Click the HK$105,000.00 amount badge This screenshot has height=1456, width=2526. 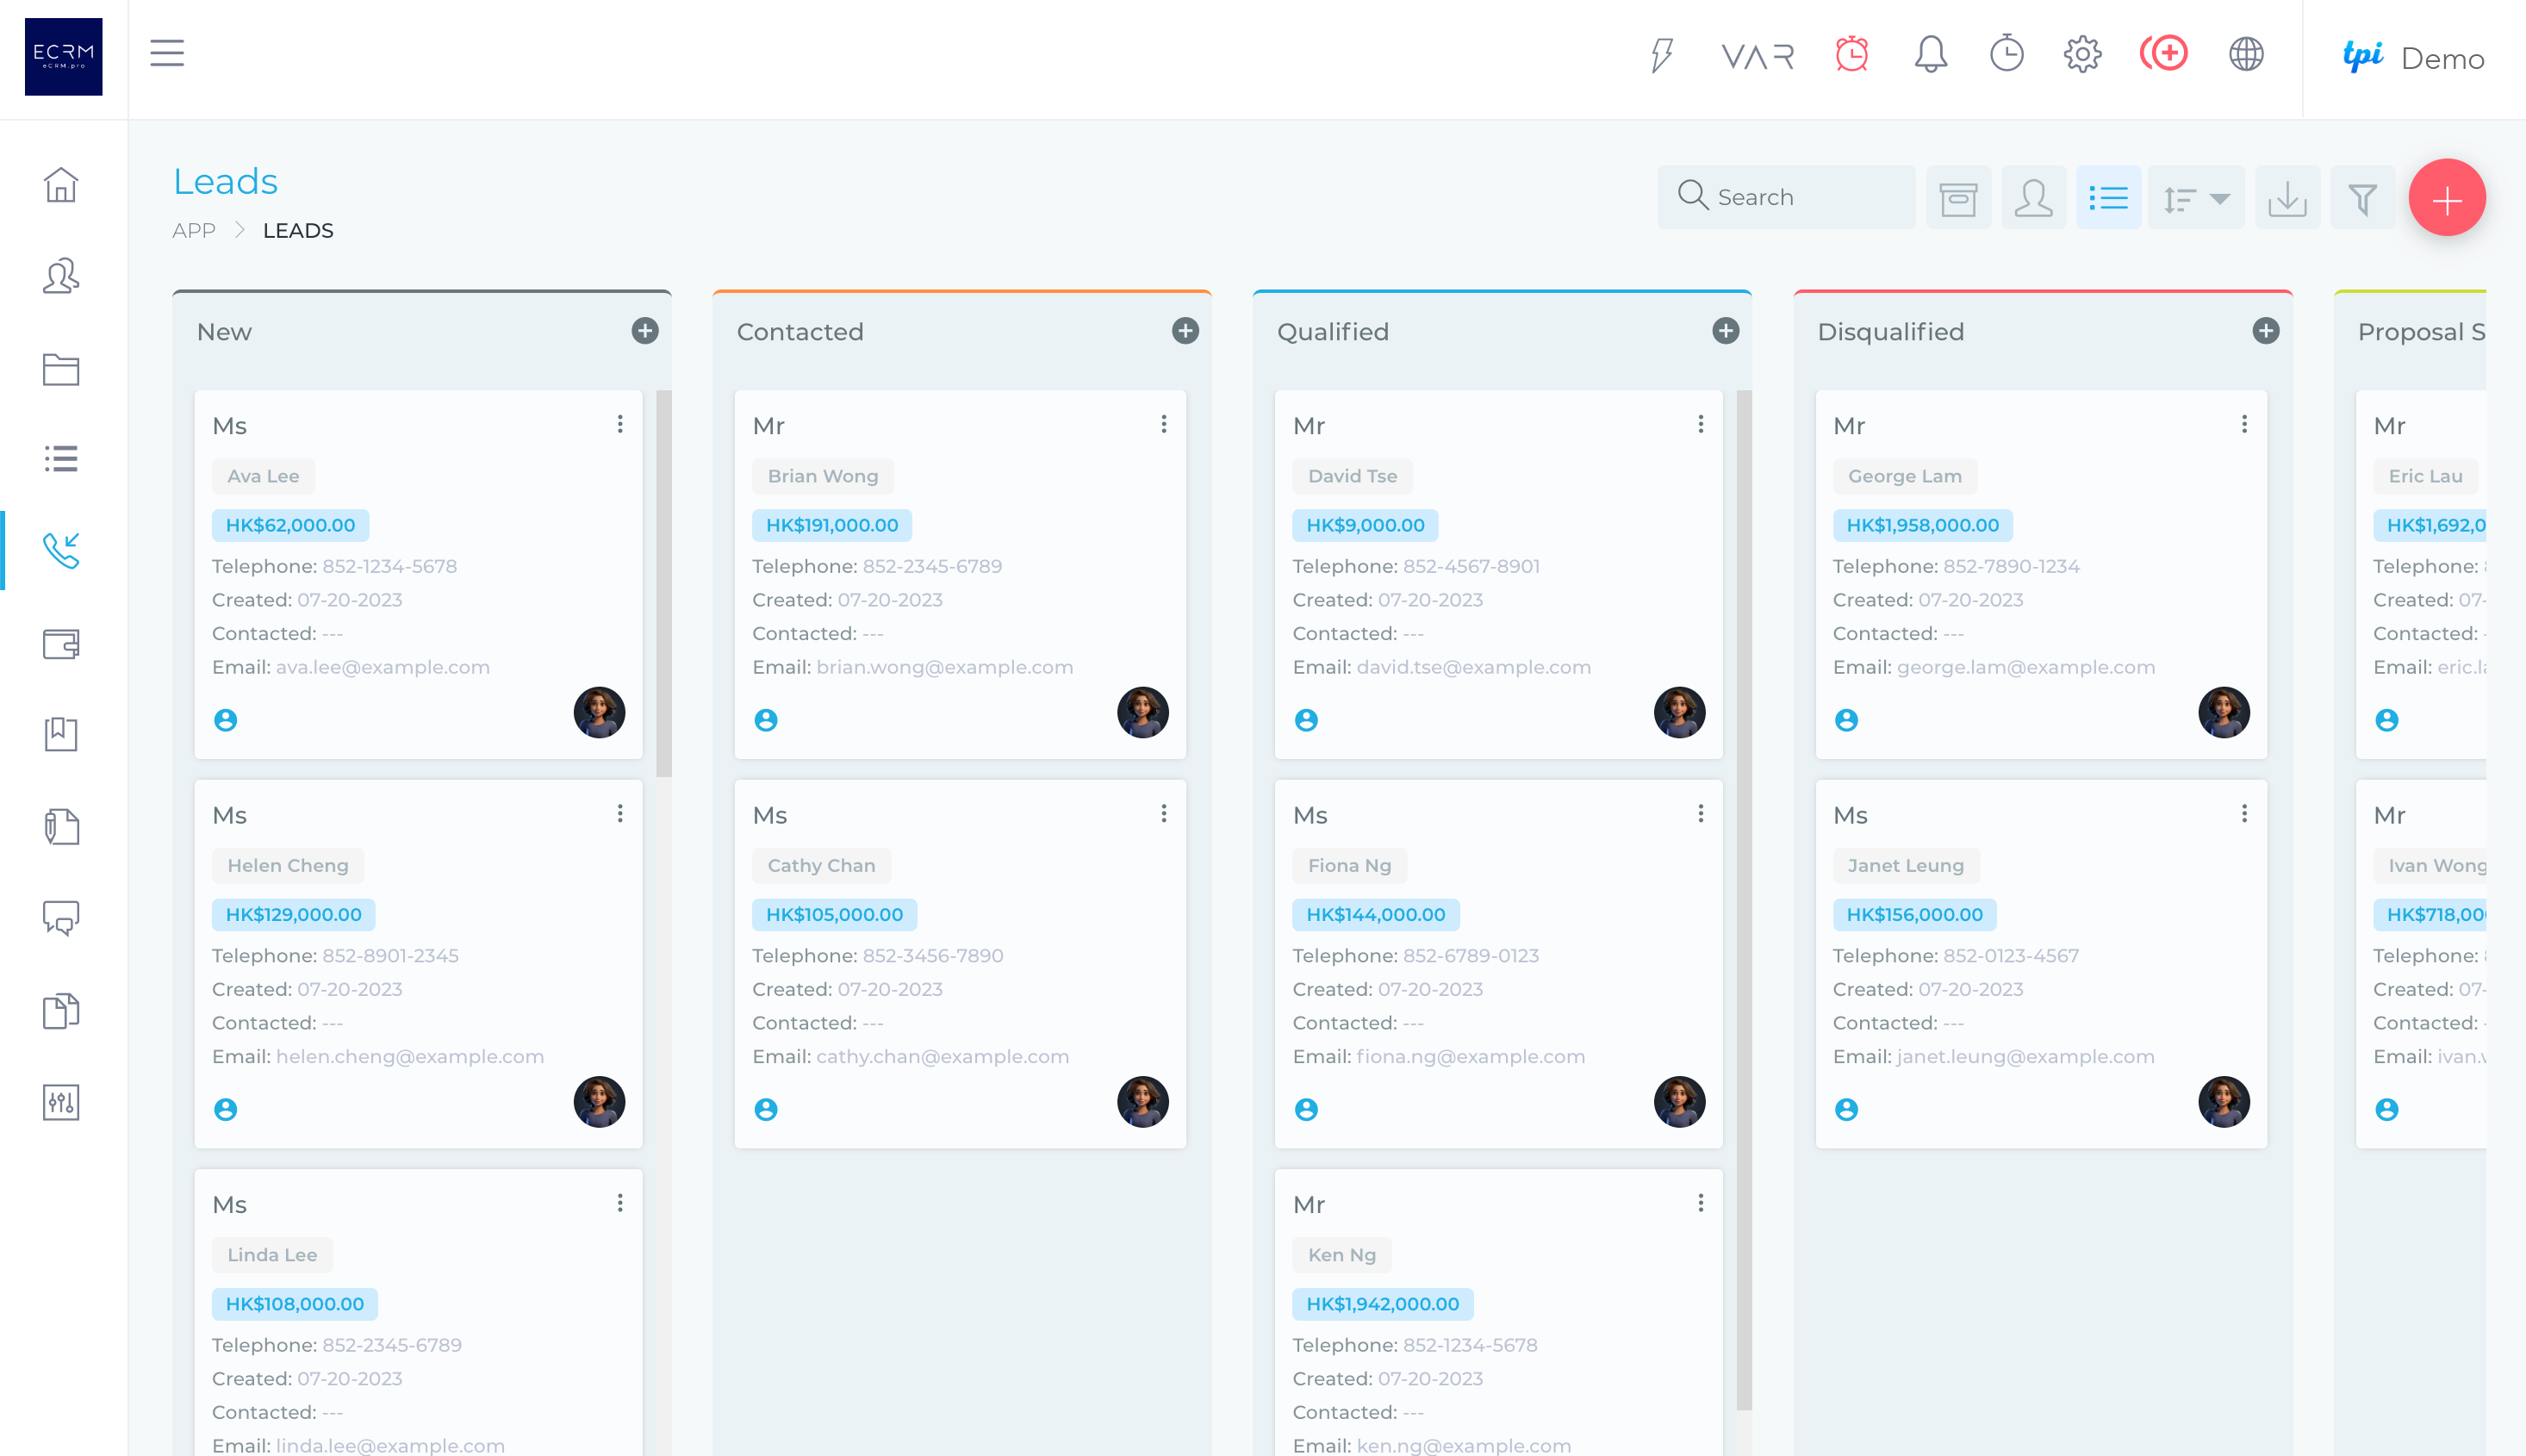(834, 914)
